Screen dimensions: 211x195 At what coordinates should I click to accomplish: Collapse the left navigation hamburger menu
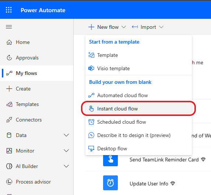9,27
